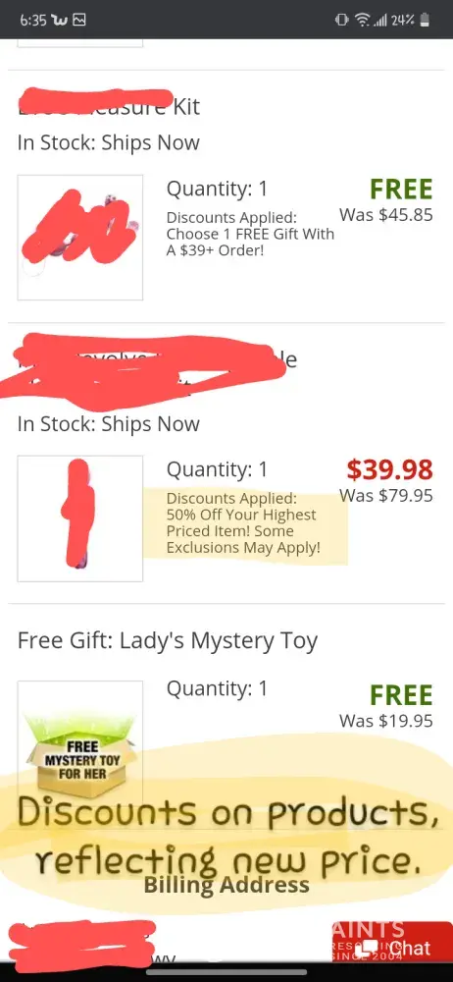Tap the red $39.98 price
453x982 pixels.
coord(390,469)
